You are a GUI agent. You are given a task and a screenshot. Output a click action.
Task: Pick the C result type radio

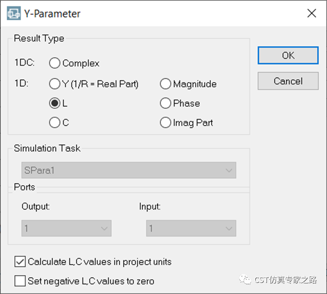click(x=55, y=123)
